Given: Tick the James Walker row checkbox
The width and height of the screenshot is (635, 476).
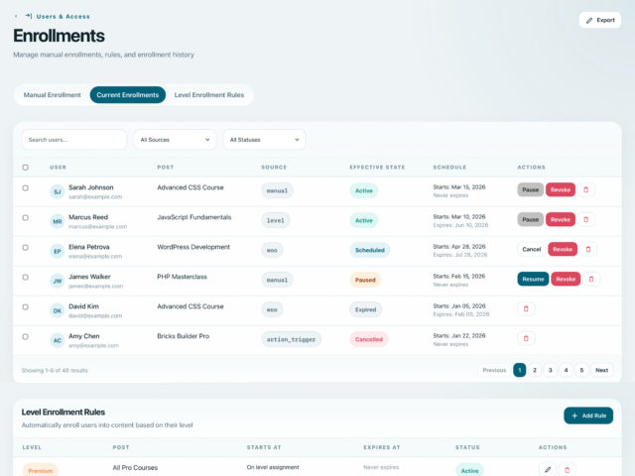Looking at the screenshot, I should (x=26, y=278).
